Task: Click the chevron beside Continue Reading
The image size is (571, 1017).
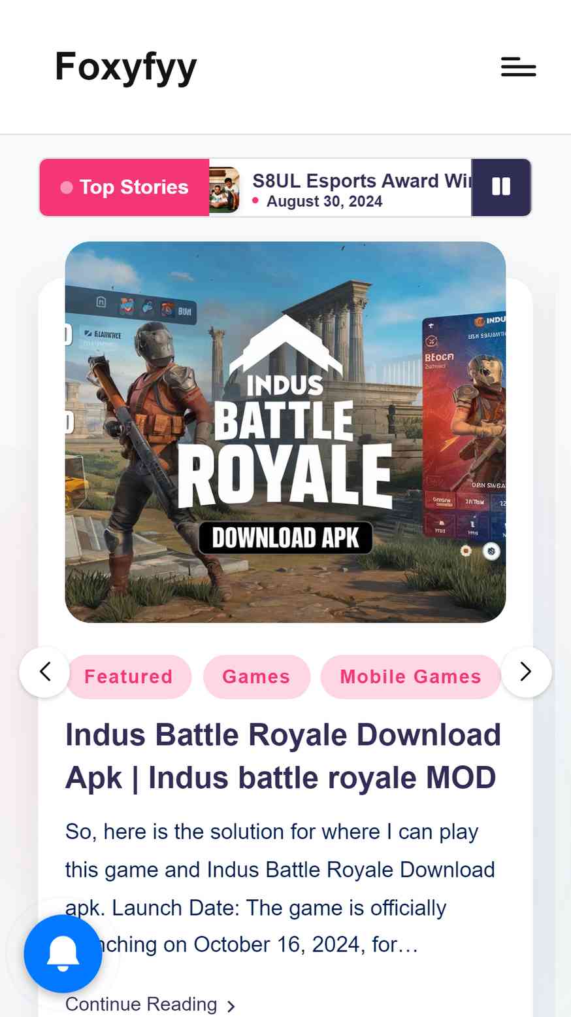Action: (231, 1006)
